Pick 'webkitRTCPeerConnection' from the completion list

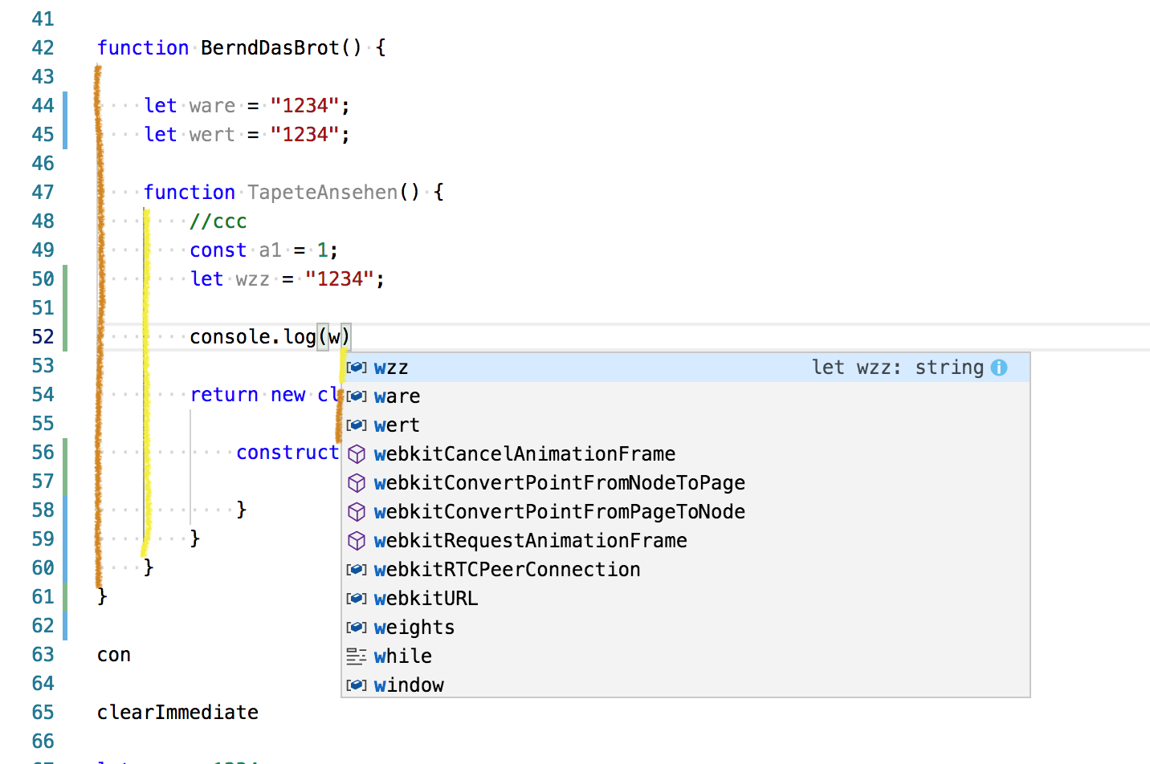(x=508, y=569)
